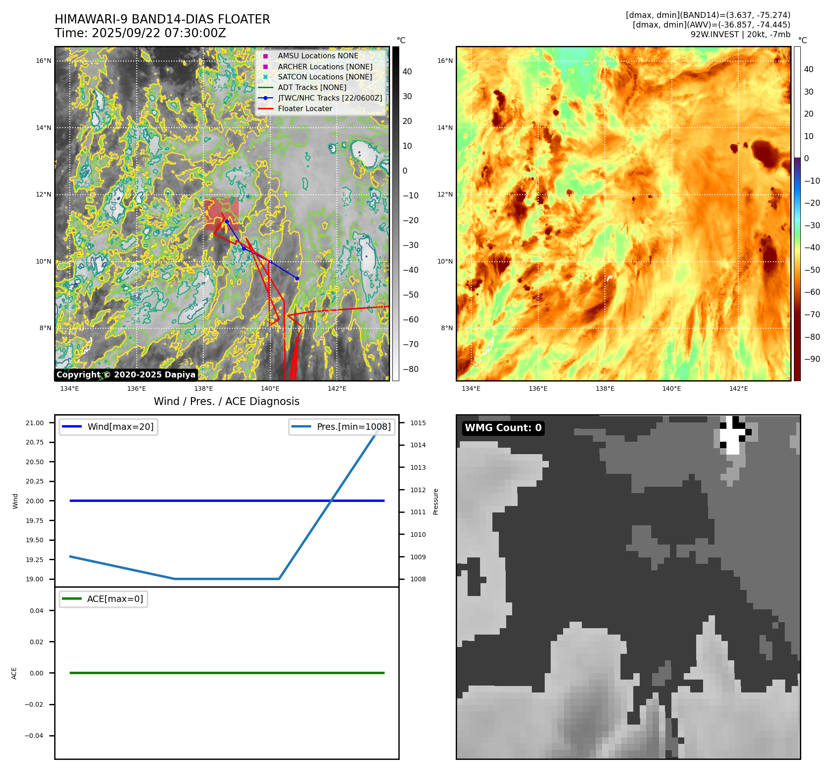832x776 pixels.
Task: Click the line sample in the Pres. legend
Action: click(x=301, y=427)
